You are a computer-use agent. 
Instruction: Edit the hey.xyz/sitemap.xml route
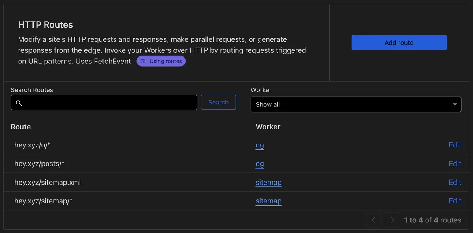tap(454, 182)
